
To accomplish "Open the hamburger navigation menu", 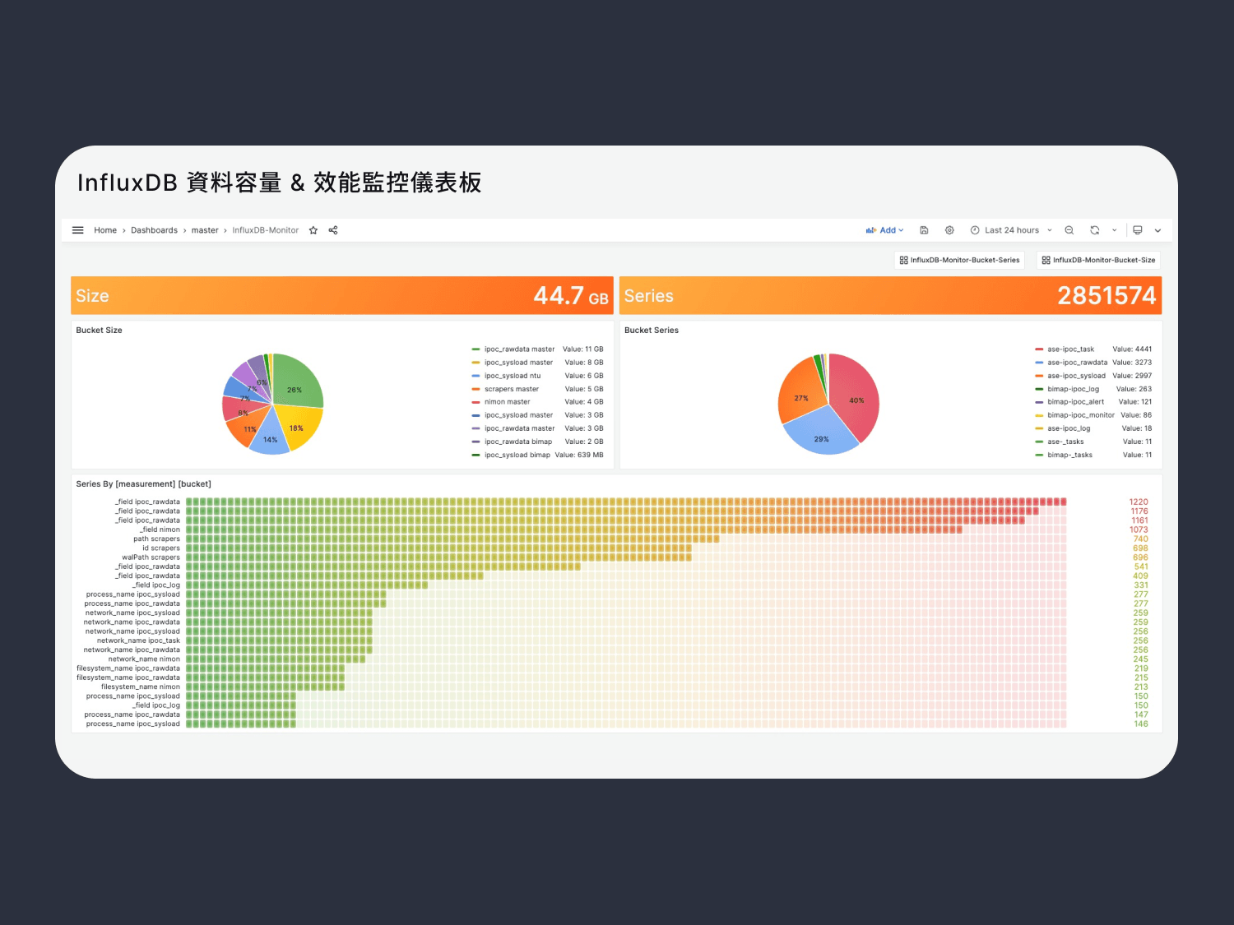I will 78,230.
